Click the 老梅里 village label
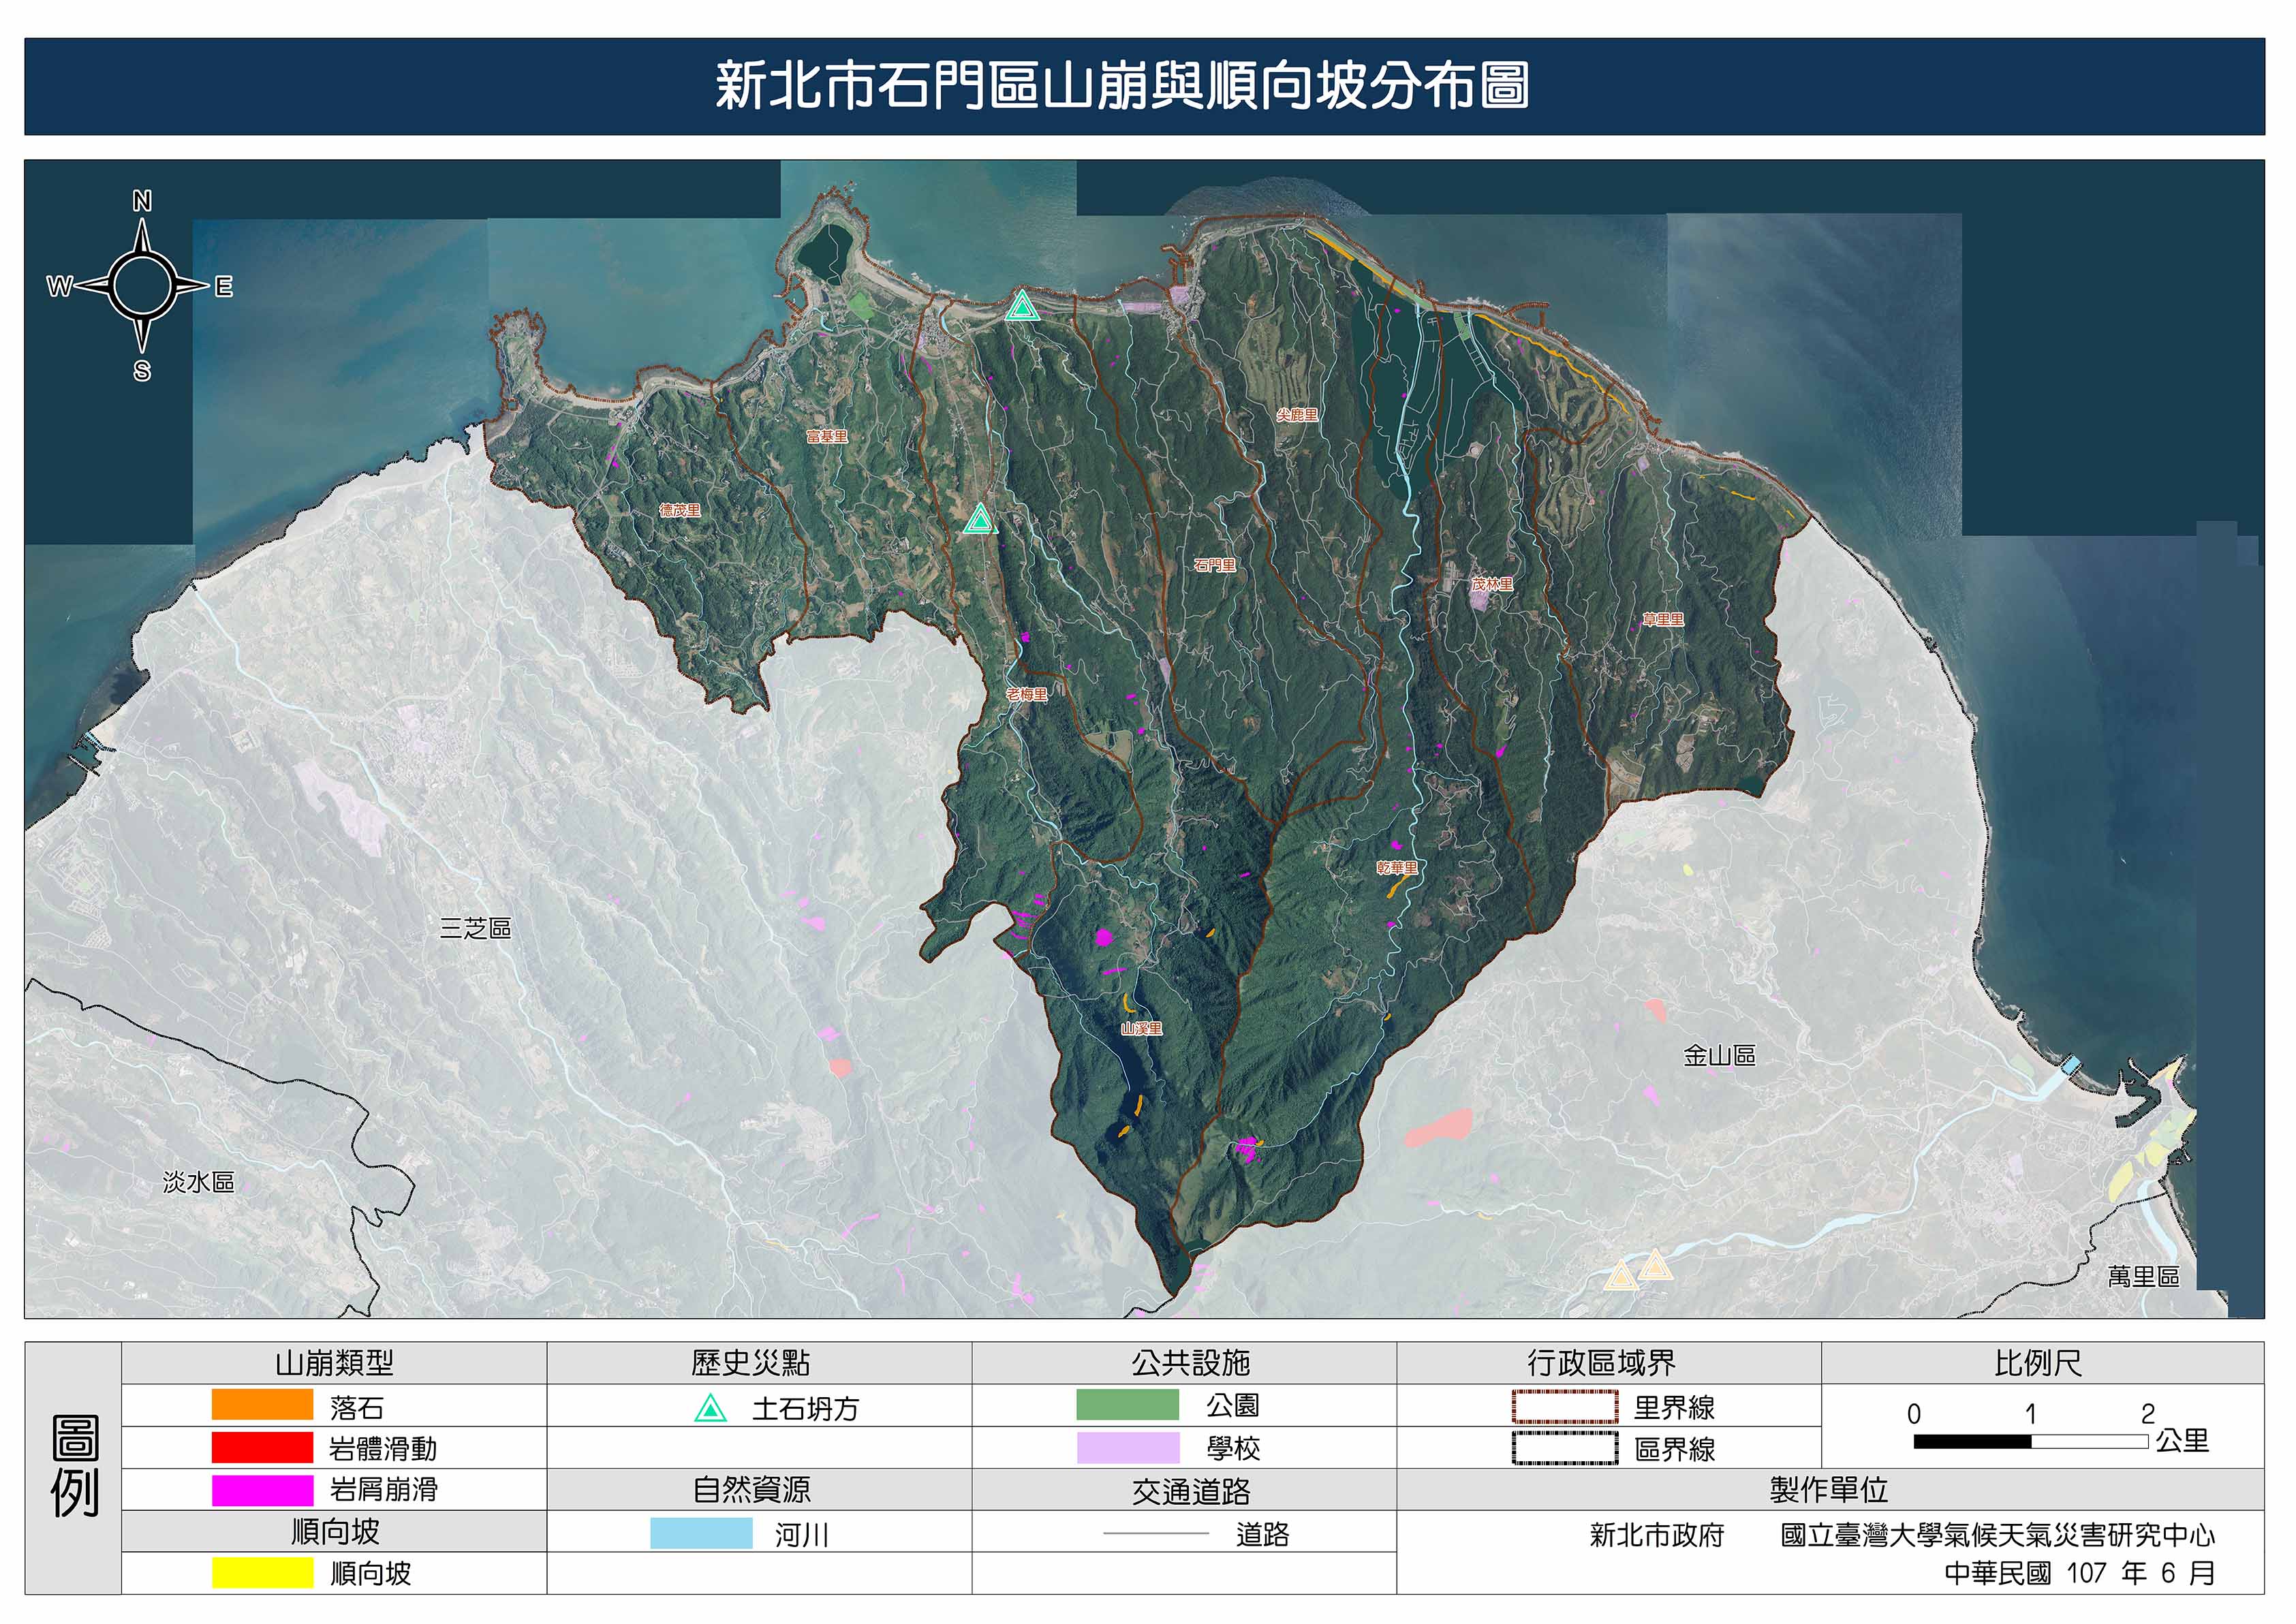Image resolution: width=2296 pixels, height=1624 pixels. coord(1026,694)
